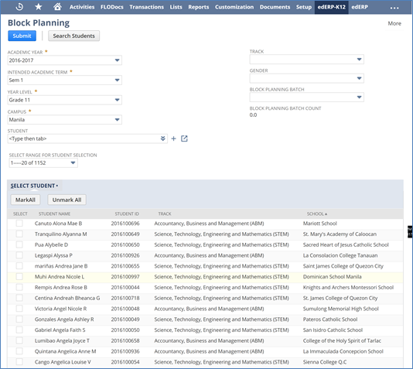
Task: Open the Academic Year dropdown
Action: (64, 60)
